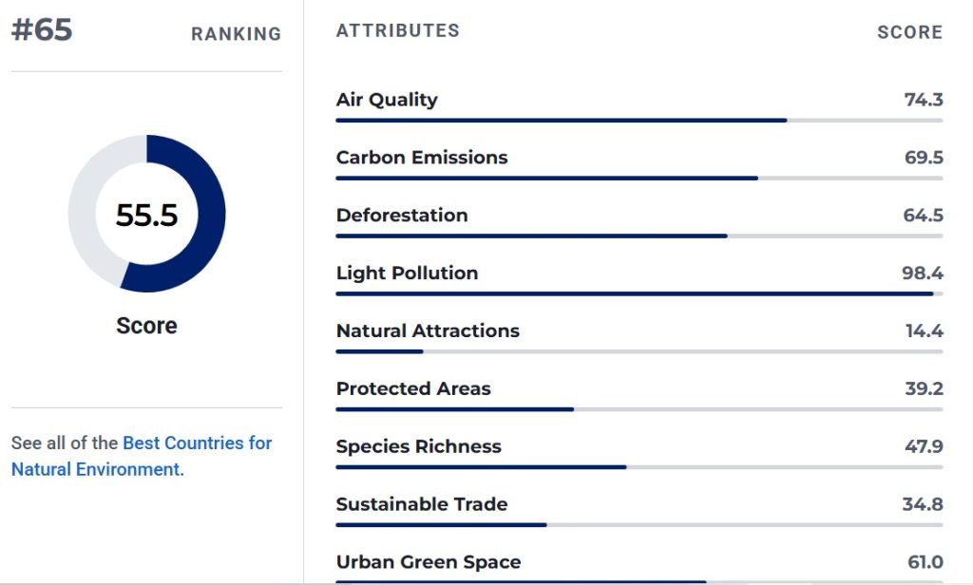Screen dimensions: 973x585
Task: Click the ATTRIBUTES column header
Action: tap(398, 30)
